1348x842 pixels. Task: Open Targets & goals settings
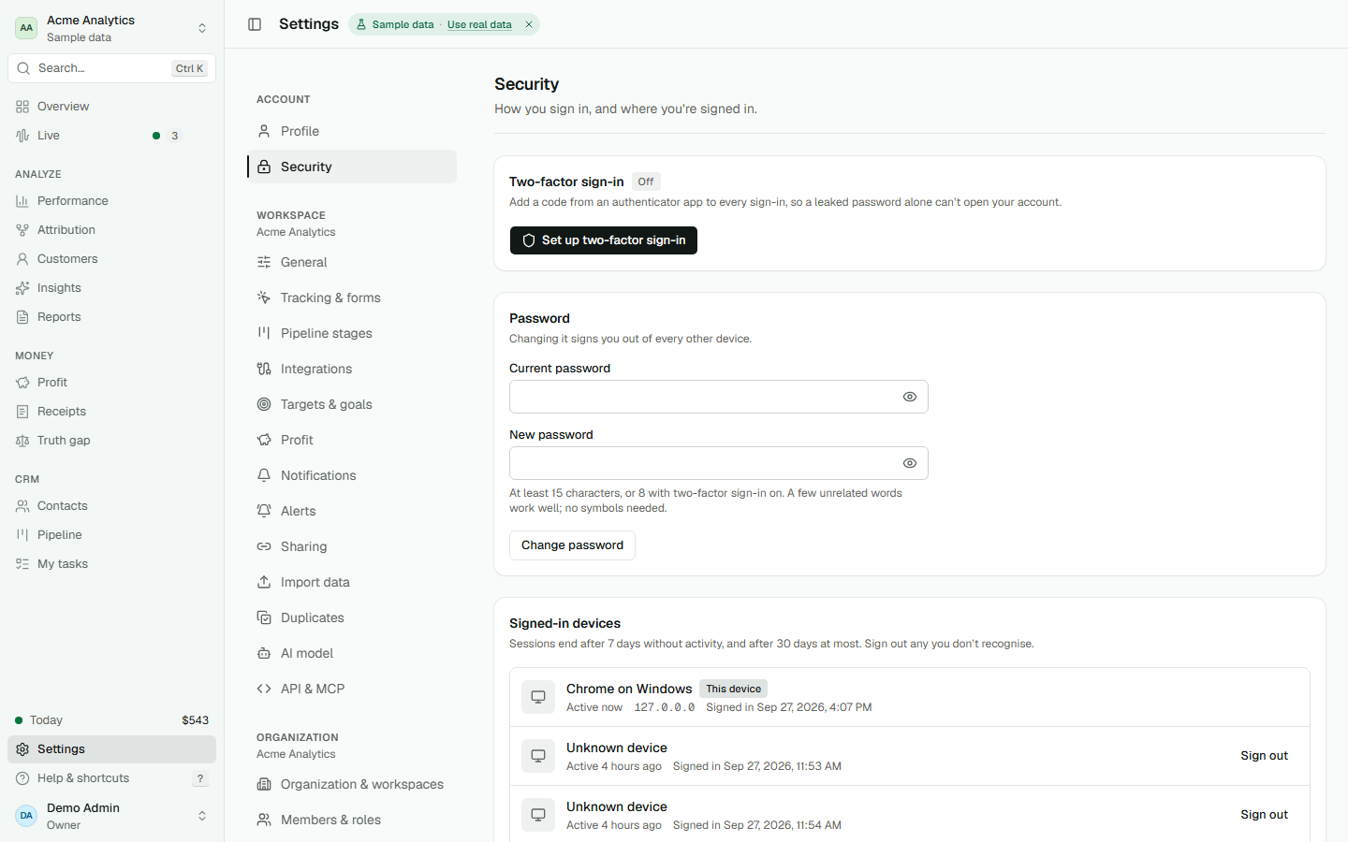click(352, 404)
